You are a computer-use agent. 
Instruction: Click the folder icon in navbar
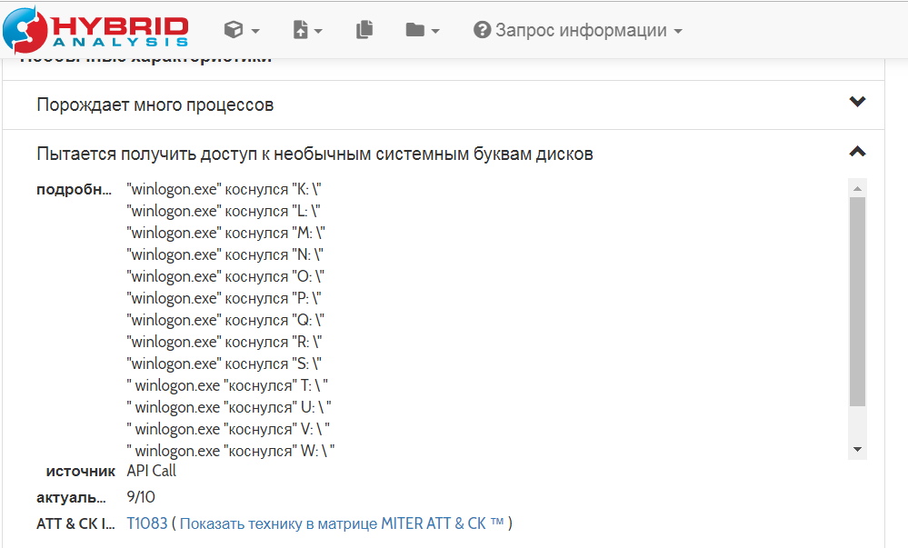415,30
